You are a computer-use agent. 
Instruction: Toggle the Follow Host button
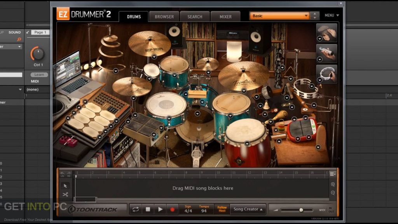click(222, 209)
